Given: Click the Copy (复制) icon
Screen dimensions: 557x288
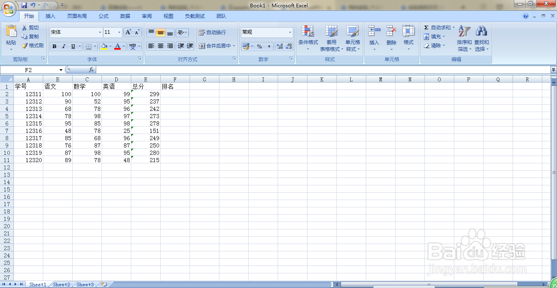Looking at the screenshot, I should click(24, 37).
